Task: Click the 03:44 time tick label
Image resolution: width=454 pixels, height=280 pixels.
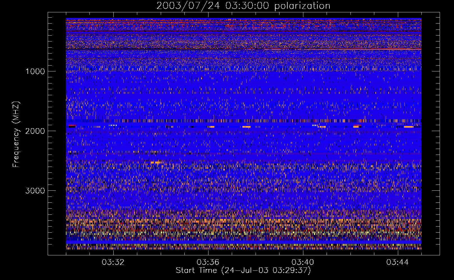Action: [398, 262]
